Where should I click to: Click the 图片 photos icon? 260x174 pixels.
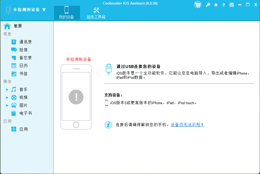coord(14,105)
